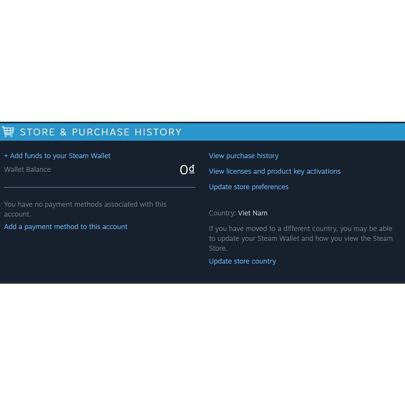Click the no payment methods notice text

coord(85,209)
